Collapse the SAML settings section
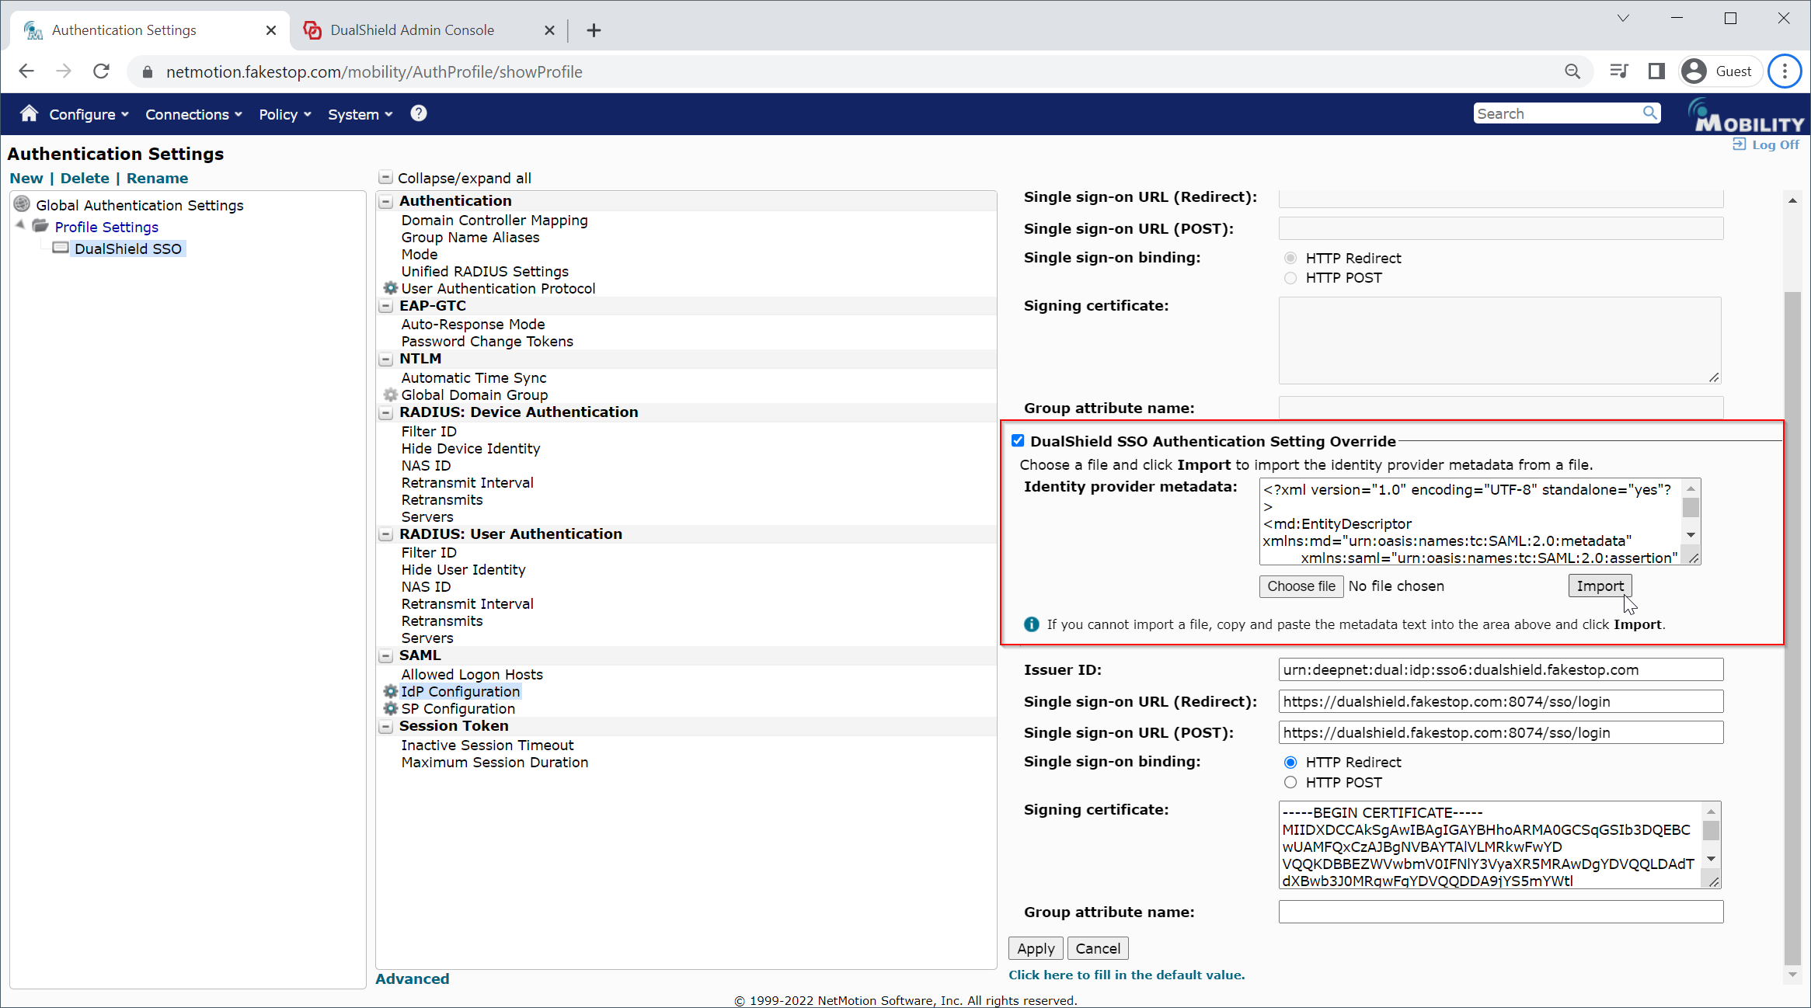Image resolution: width=1811 pixels, height=1008 pixels. point(385,655)
